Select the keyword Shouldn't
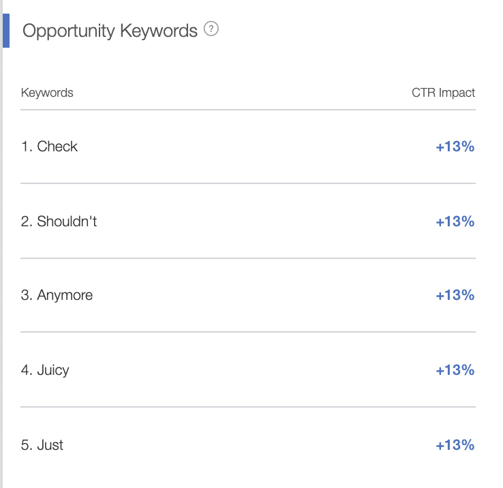This screenshot has height=488, width=503. (67, 222)
